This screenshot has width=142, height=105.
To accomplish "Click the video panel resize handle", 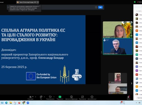I will click(x=101, y=52).
